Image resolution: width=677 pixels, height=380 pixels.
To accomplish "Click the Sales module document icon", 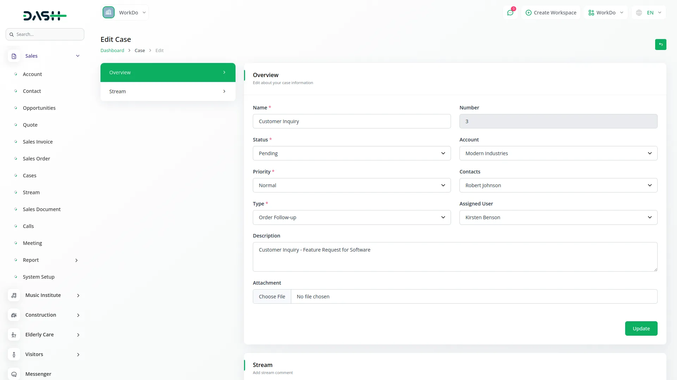I will pos(14,56).
